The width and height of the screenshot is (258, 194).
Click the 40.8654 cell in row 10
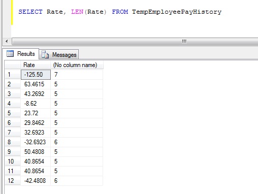[x=36, y=161]
